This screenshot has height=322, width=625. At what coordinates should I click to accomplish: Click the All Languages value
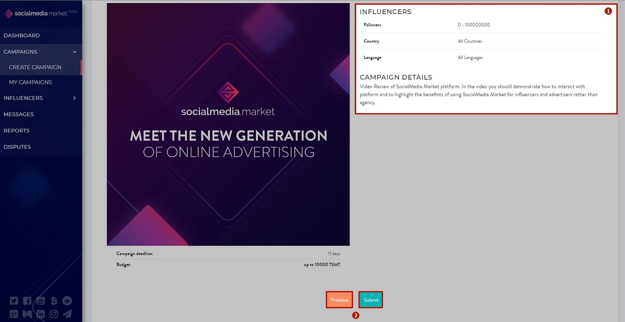click(470, 57)
